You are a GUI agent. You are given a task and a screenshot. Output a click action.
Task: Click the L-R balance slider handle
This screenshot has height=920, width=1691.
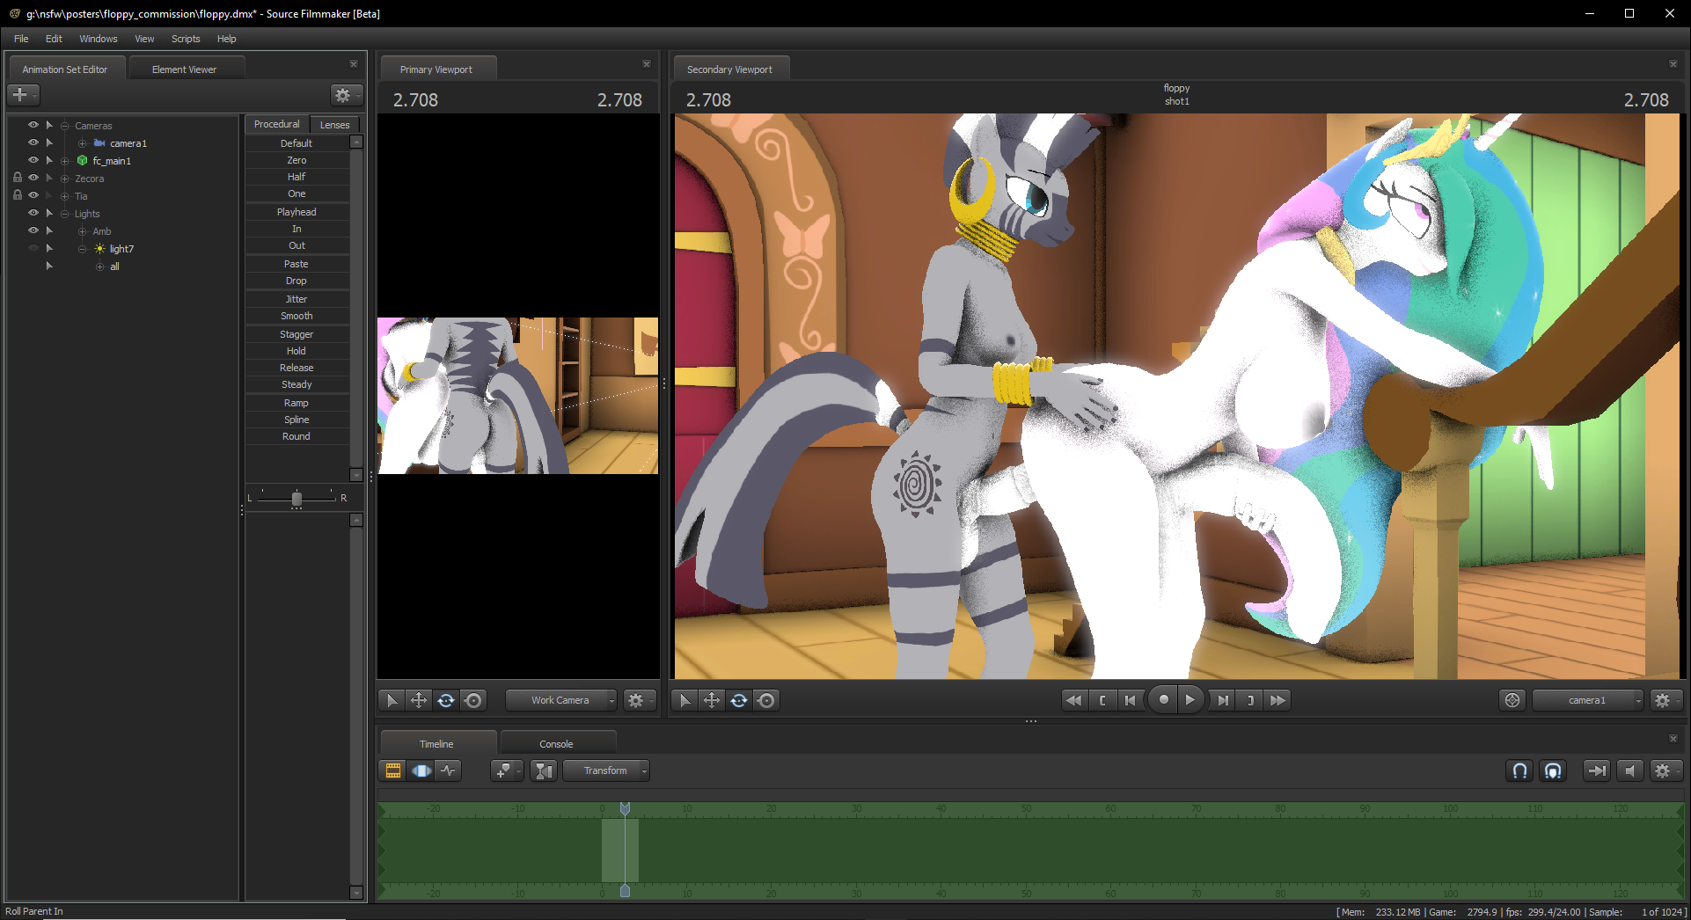296,499
